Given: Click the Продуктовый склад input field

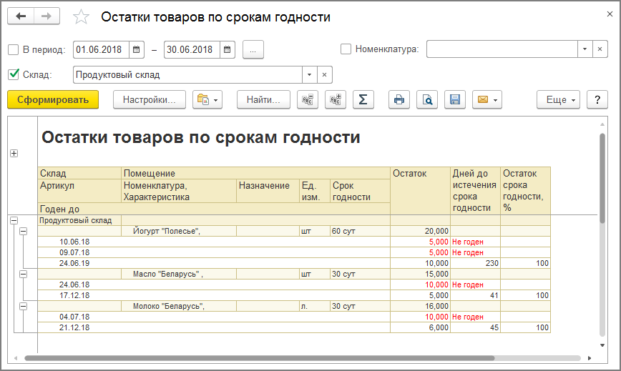Looking at the screenshot, I should click(187, 75).
